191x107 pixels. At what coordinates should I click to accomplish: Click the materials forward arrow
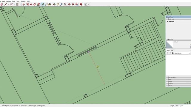click(x=170, y=53)
